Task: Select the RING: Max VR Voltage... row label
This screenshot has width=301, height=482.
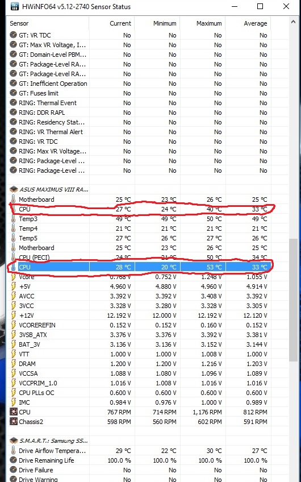Action: point(52,151)
